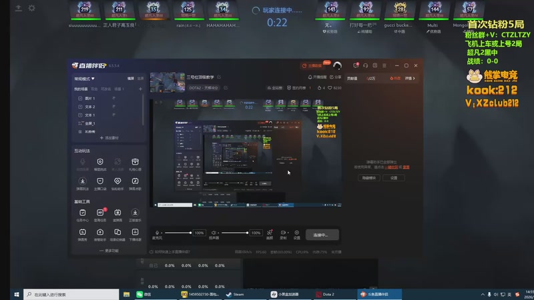Open the 如何快速上手直播伴侣 help link
The height and width of the screenshot is (300, 534).
(x=170, y=252)
